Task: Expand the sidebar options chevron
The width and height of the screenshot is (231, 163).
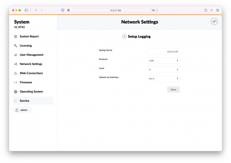Action: tap(31, 10)
